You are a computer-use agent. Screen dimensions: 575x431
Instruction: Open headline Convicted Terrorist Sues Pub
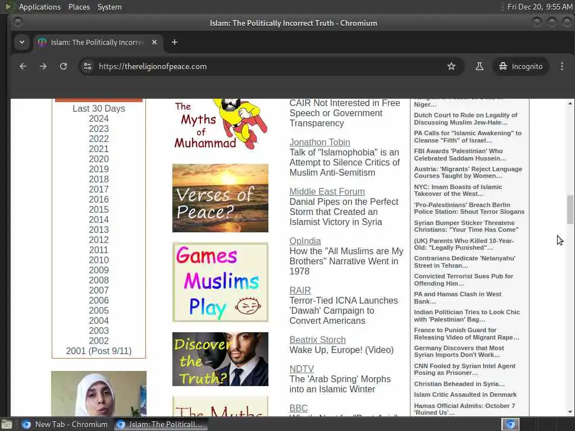click(x=463, y=279)
